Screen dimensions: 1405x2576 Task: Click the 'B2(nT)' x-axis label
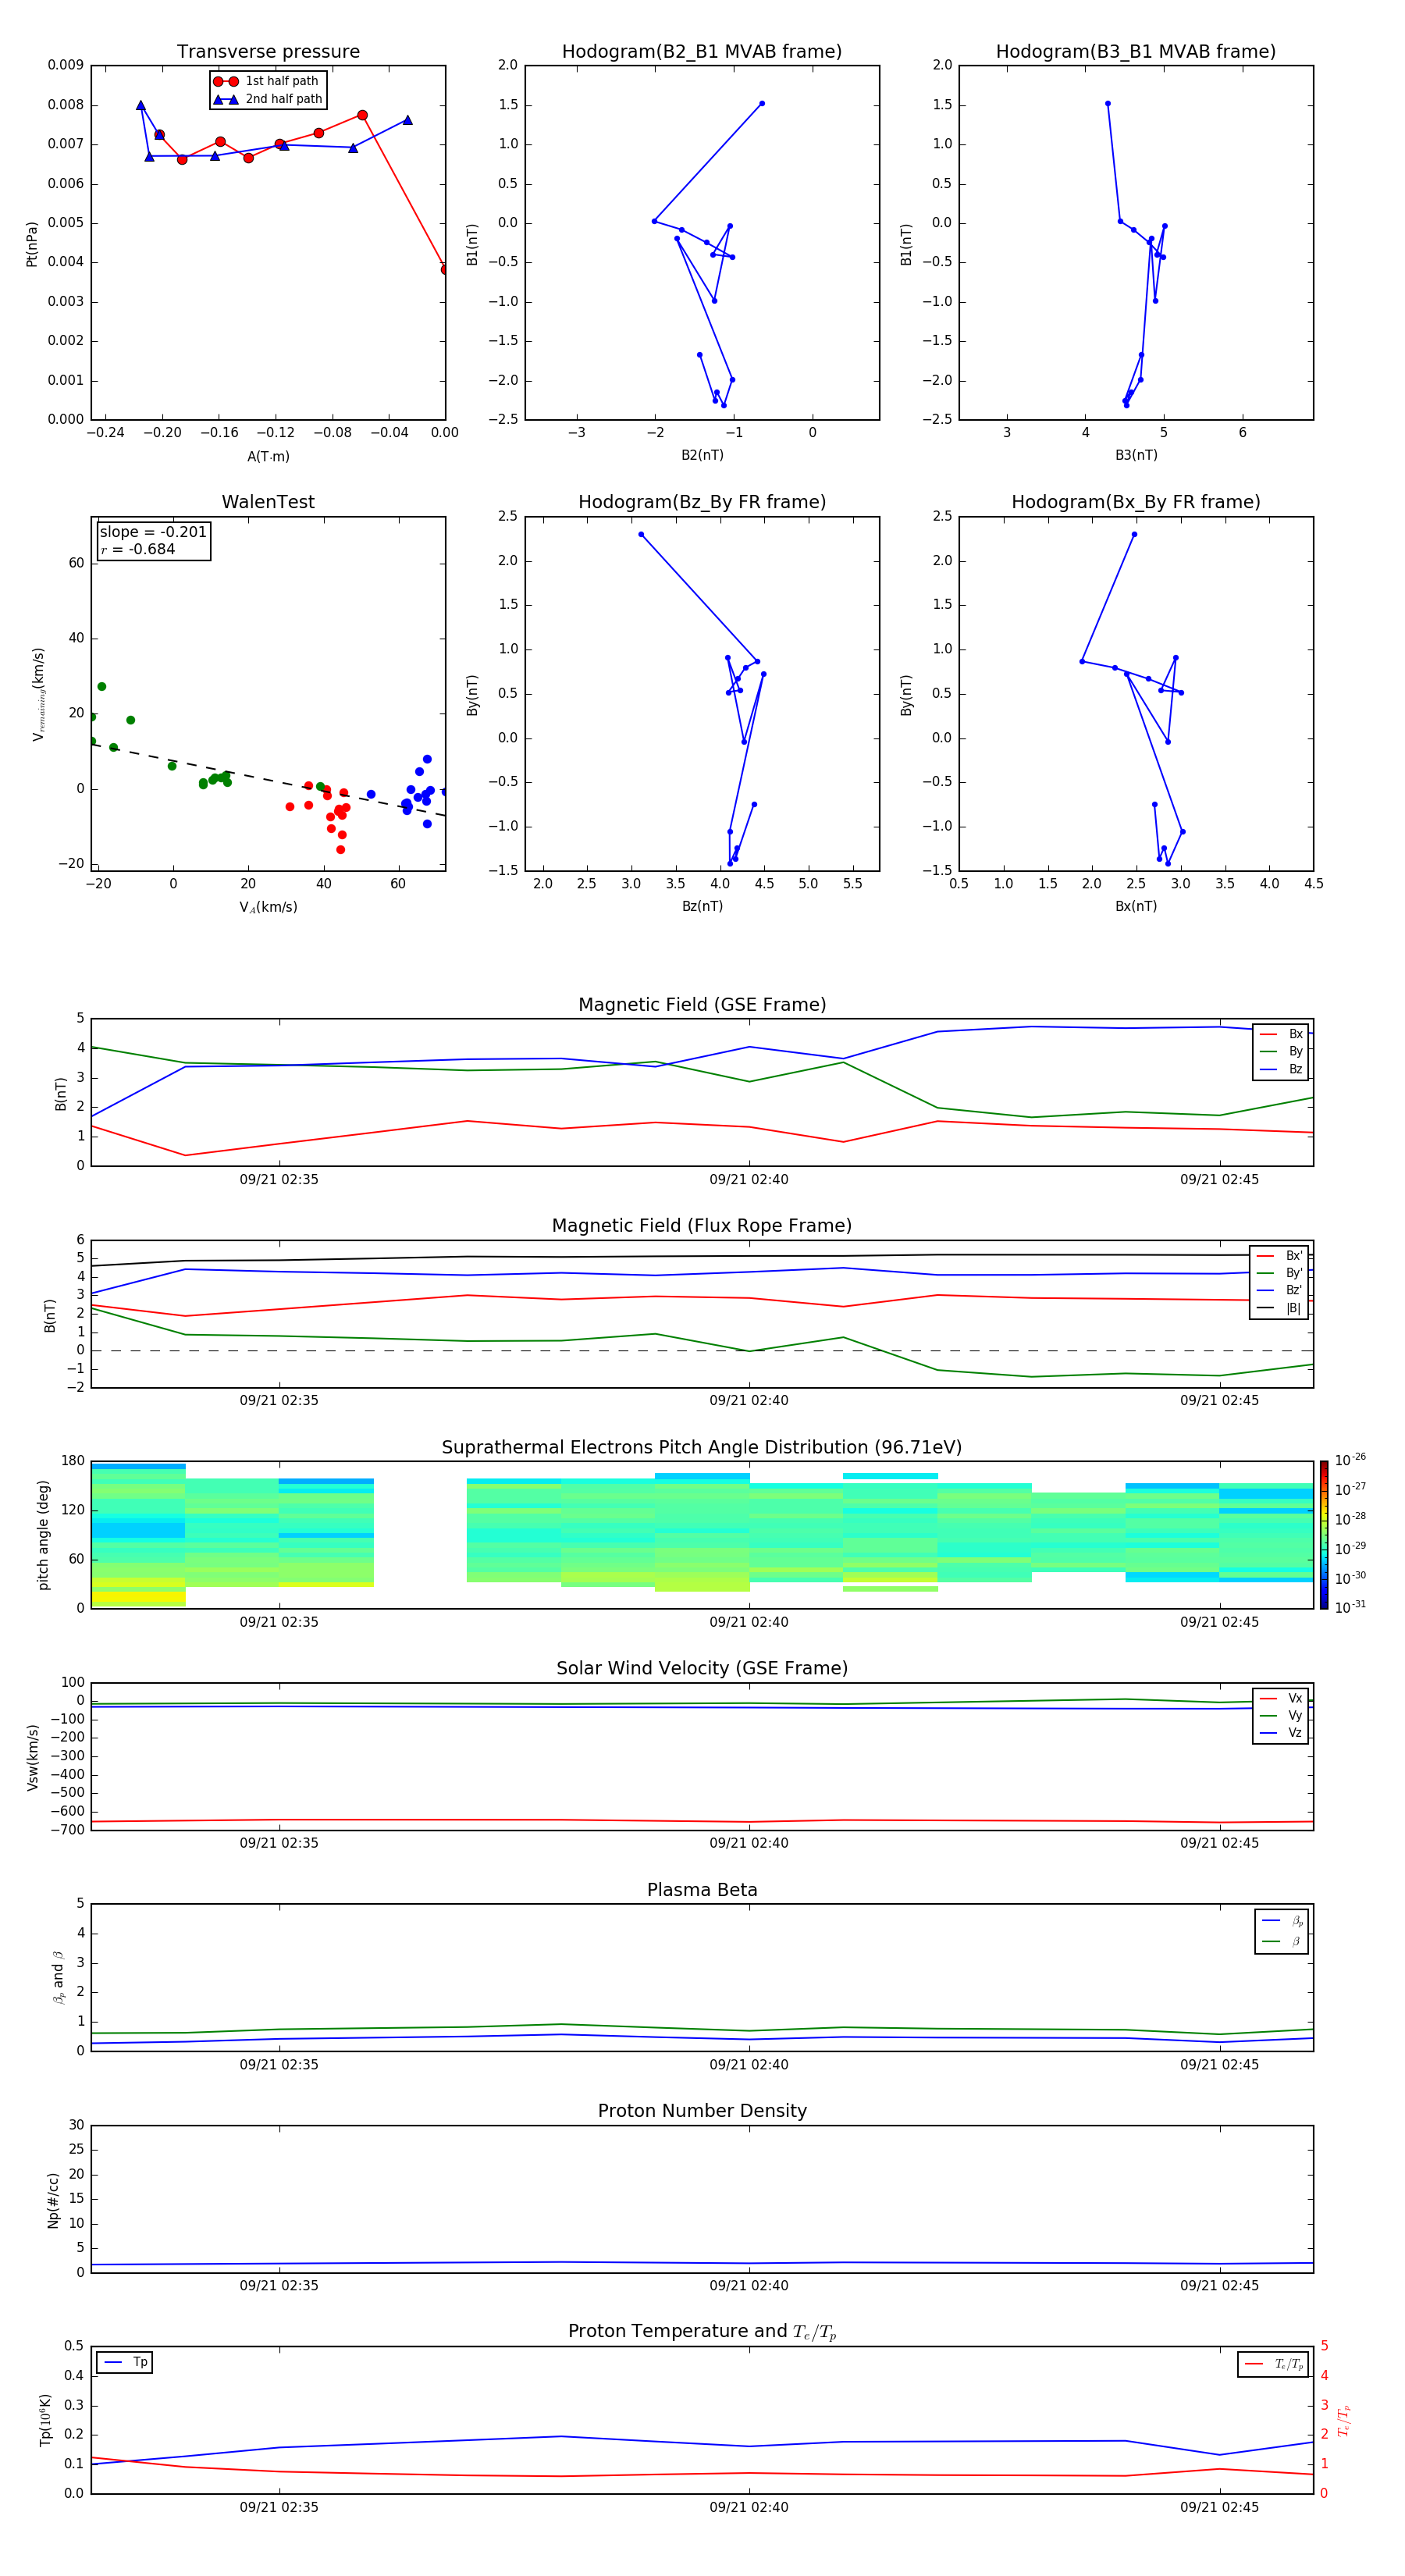[702, 456]
